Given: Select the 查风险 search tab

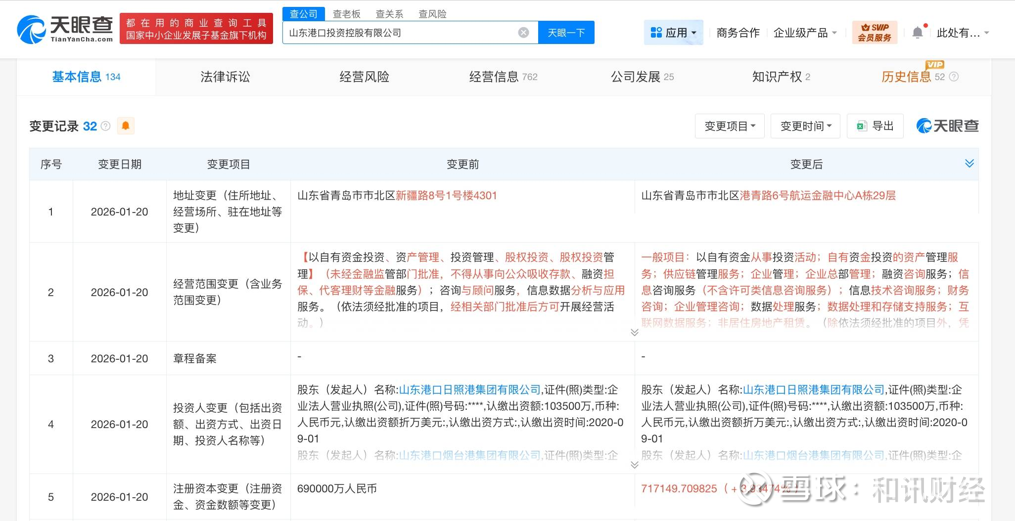Looking at the screenshot, I should (432, 14).
